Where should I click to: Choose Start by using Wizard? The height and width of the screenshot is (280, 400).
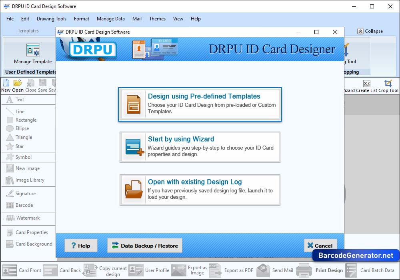click(200, 147)
